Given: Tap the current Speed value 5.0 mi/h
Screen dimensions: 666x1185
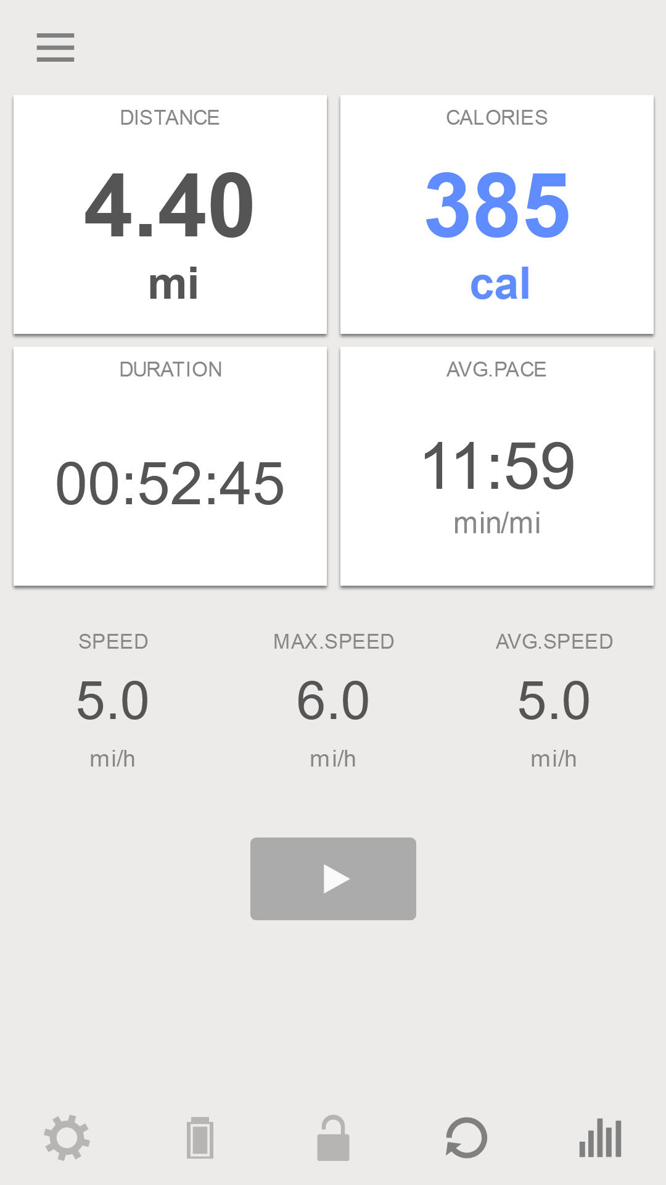Looking at the screenshot, I should (113, 701).
